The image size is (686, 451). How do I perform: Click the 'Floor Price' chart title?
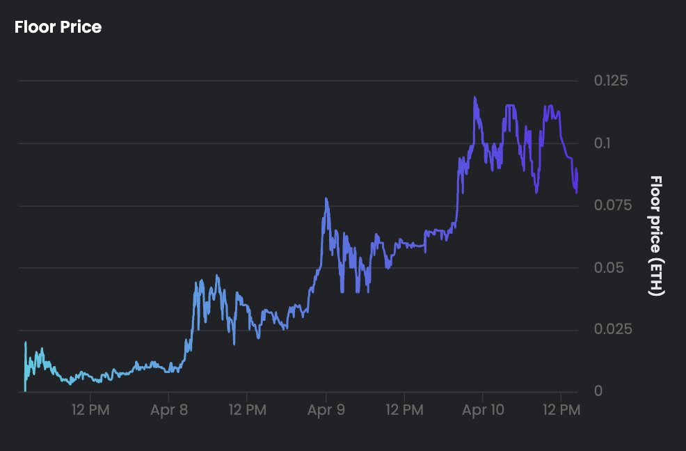58,27
